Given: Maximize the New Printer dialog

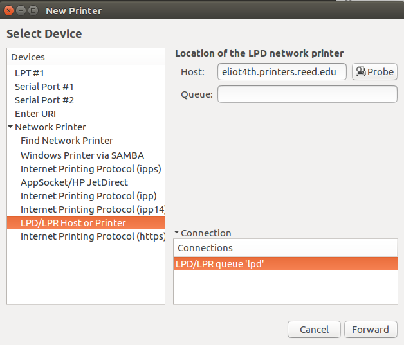Looking at the screenshot, I should pyautogui.click(x=33, y=10).
